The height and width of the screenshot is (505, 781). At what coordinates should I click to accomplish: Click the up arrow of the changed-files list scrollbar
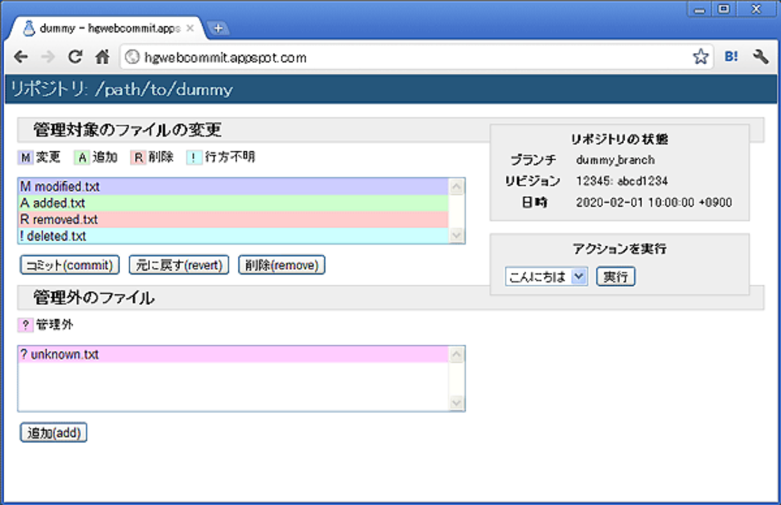point(457,187)
